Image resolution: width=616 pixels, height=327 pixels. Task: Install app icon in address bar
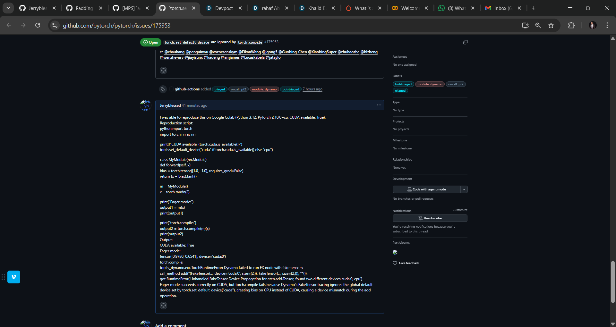tap(525, 25)
